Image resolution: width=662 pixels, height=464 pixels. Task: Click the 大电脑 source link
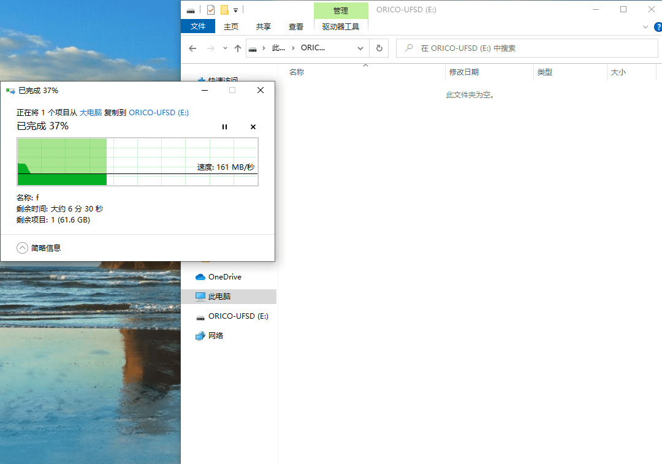pyautogui.click(x=91, y=113)
